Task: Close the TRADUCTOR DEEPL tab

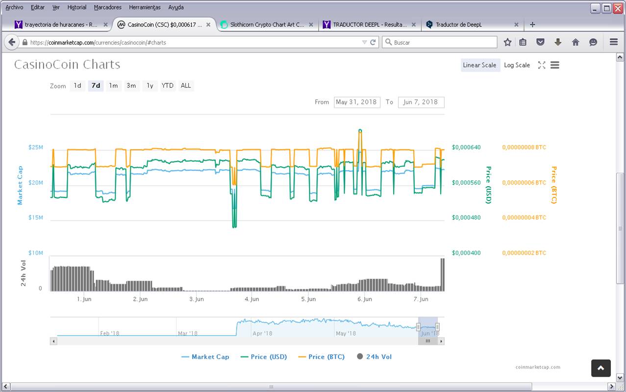Action: coord(414,24)
